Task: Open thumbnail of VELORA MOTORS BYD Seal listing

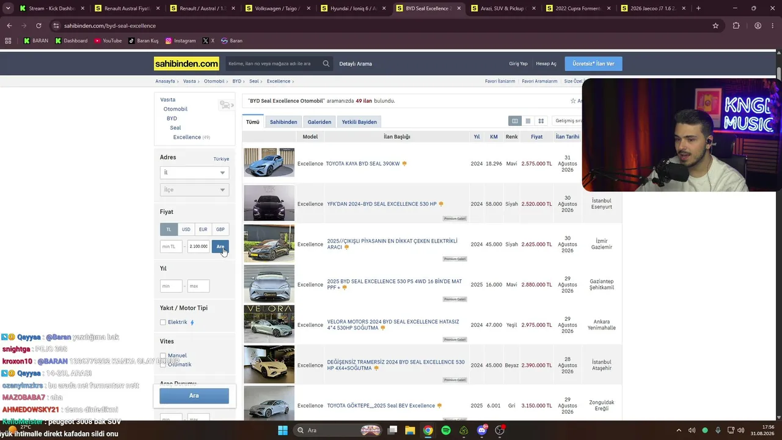Action: coord(269,324)
